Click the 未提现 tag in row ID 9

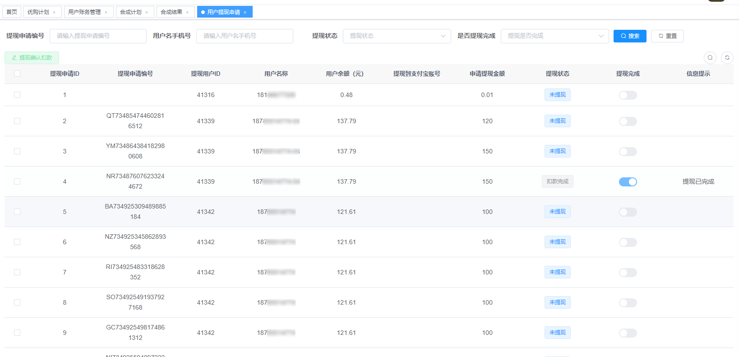coord(558,333)
